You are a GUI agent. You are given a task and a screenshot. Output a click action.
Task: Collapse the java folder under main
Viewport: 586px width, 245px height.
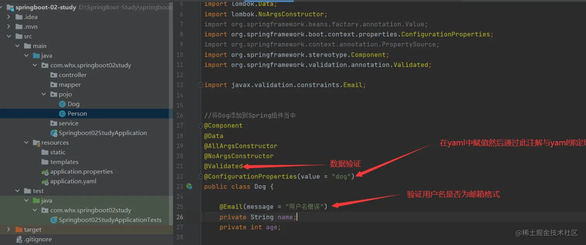pos(26,56)
